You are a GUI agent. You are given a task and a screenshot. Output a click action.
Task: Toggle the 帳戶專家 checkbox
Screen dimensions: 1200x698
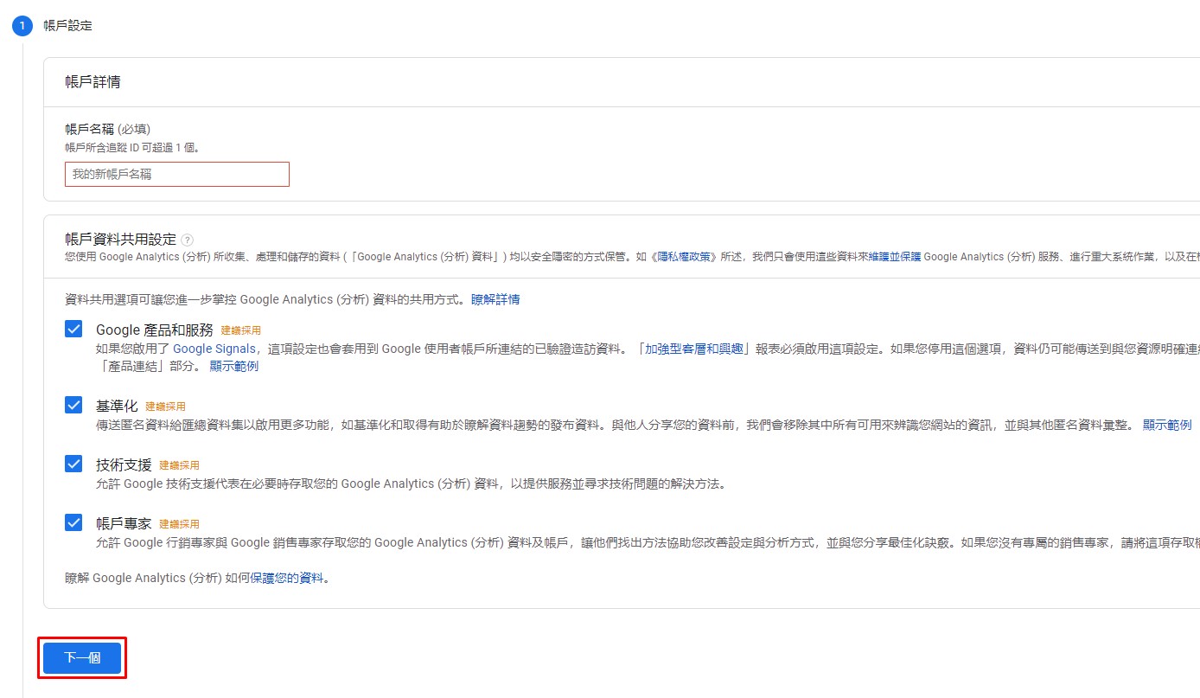click(73, 522)
